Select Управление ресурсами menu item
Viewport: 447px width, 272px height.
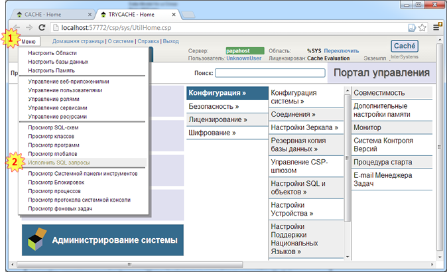(57, 117)
